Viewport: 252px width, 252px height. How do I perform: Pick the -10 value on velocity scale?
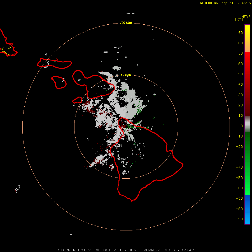[239, 136]
